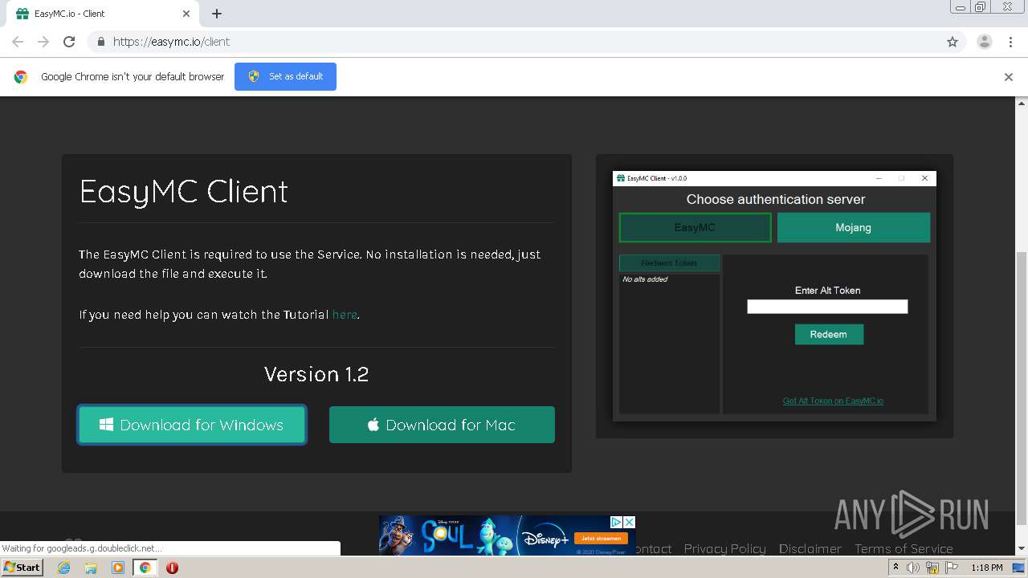Click the EasyMC client preview screenshot
Image resolution: width=1028 pixels, height=578 pixels.
[x=774, y=296]
